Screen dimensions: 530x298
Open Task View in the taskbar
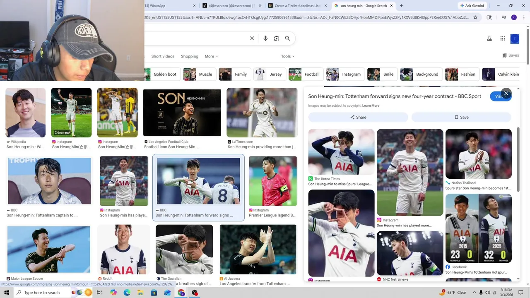99,293
